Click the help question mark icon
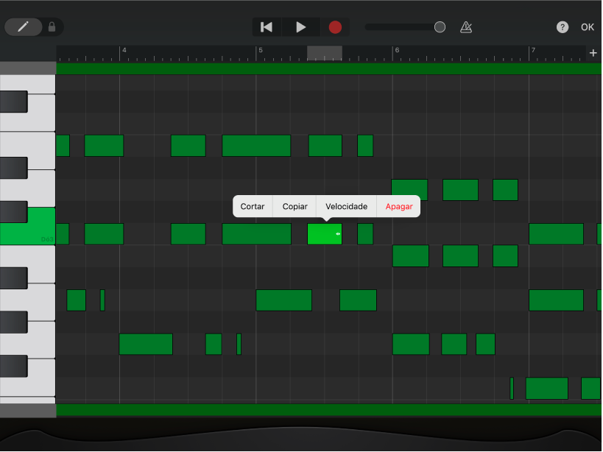 (562, 27)
